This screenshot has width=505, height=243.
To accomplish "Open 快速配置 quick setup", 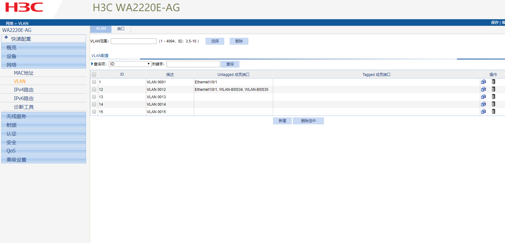I will pos(44,39).
